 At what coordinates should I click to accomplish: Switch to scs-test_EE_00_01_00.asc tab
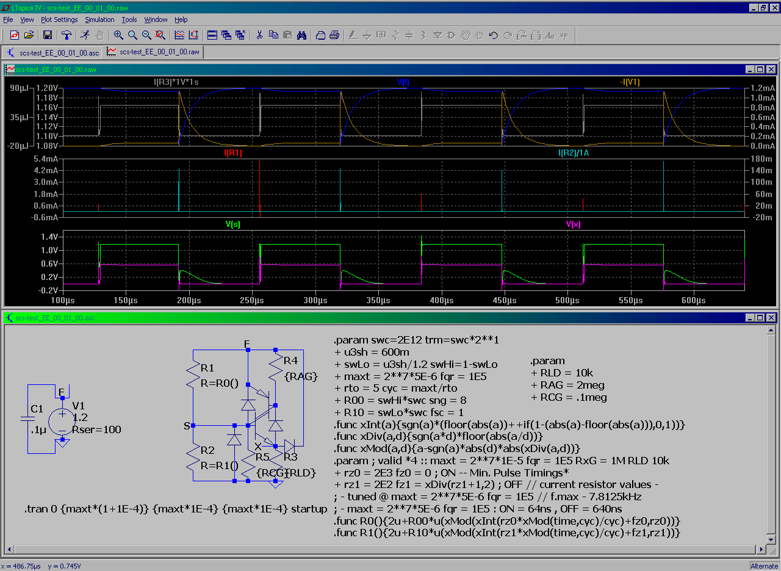(52, 52)
